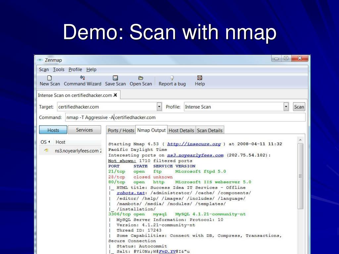The height and width of the screenshot is (254, 339).
Task: Click the 'Not shown:' text
Action: (x=122, y=161)
